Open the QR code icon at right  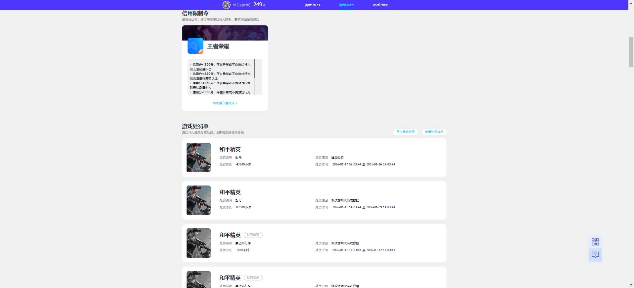(595, 242)
